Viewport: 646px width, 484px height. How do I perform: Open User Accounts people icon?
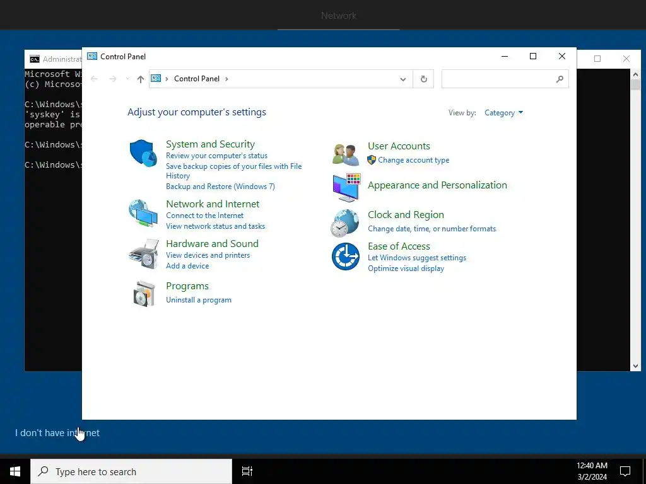tap(346, 154)
